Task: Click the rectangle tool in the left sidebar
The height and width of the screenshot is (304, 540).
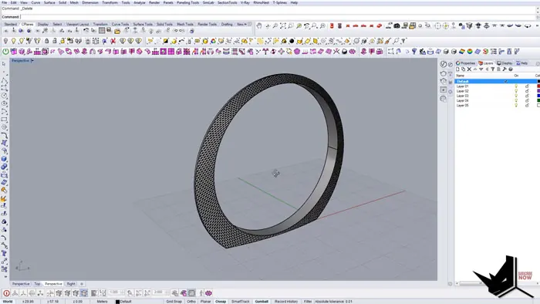Action: pyautogui.click(x=4, y=120)
